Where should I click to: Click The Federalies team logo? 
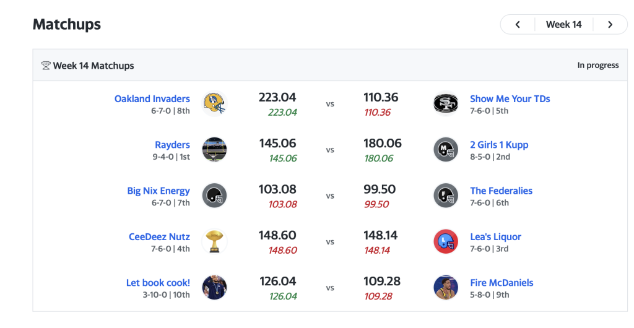(x=446, y=196)
